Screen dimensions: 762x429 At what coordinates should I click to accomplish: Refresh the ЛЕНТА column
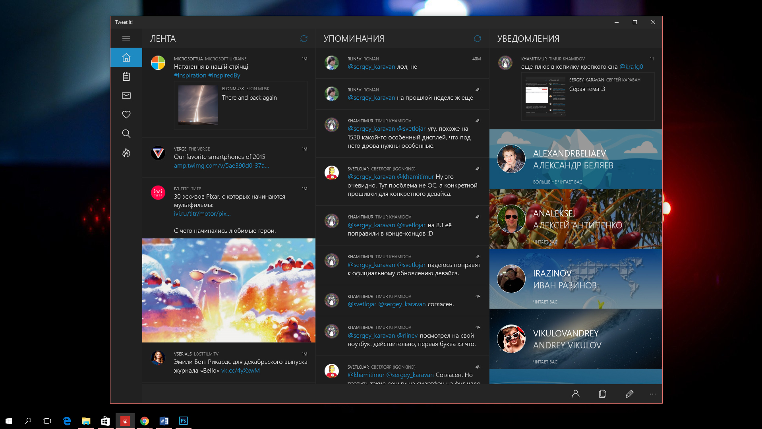pos(304,39)
